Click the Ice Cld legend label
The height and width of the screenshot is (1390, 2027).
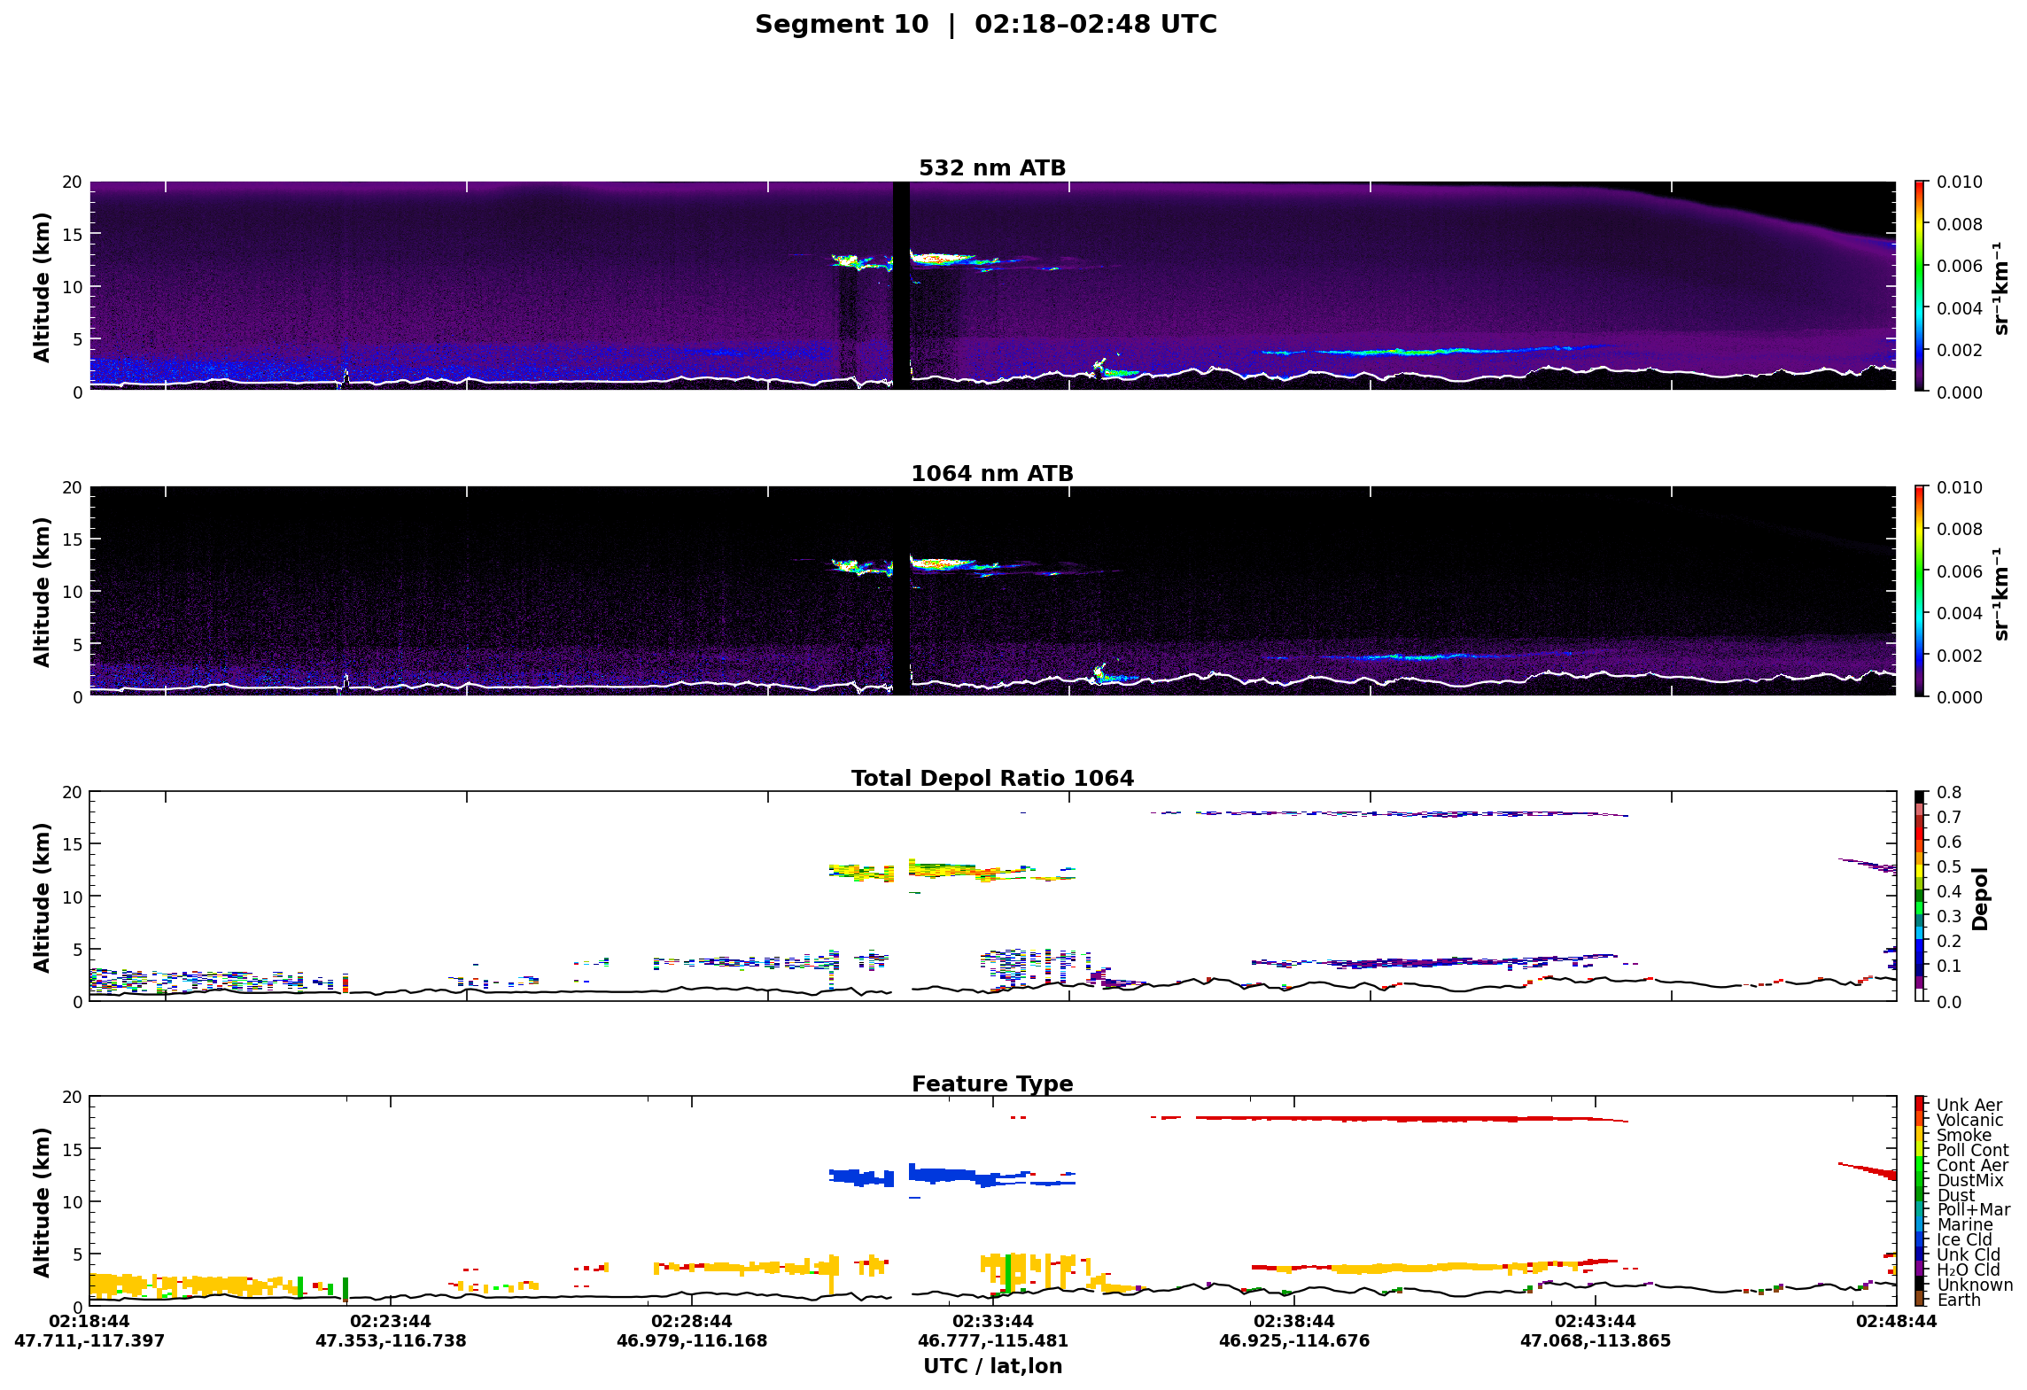click(x=1963, y=1239)
